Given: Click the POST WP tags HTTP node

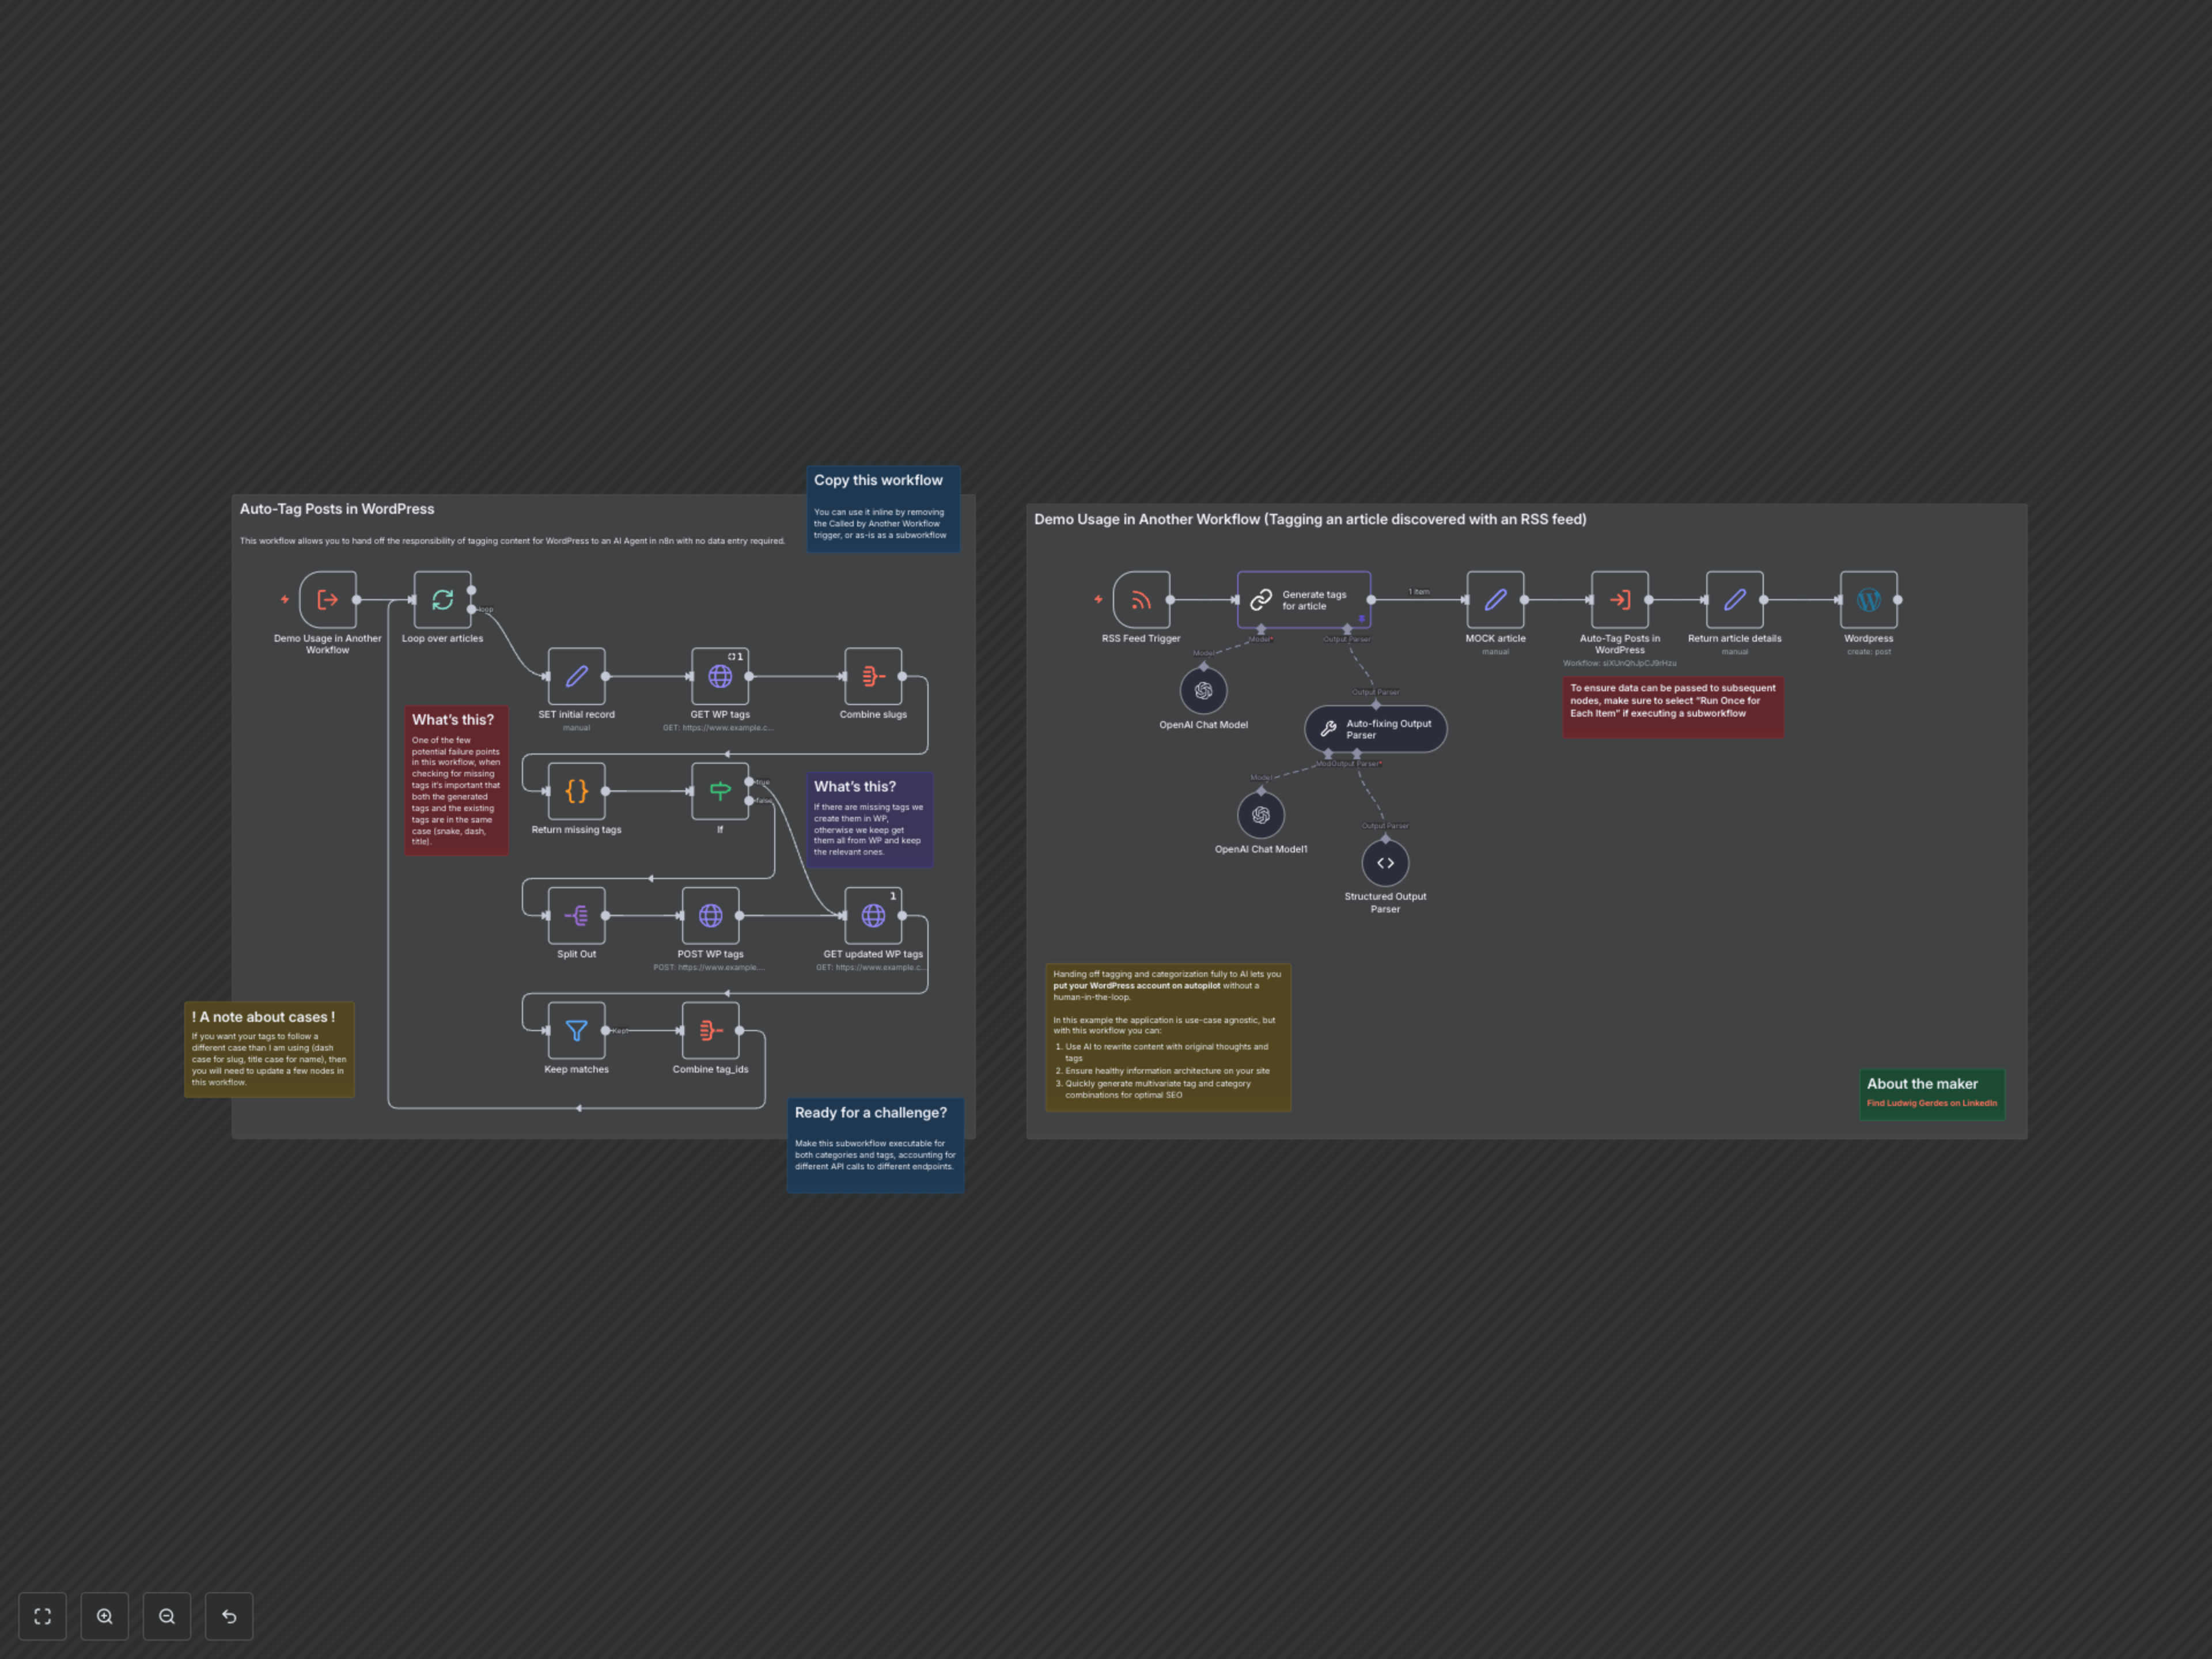Looking at the screenshot, I should (x=710, y=915).
